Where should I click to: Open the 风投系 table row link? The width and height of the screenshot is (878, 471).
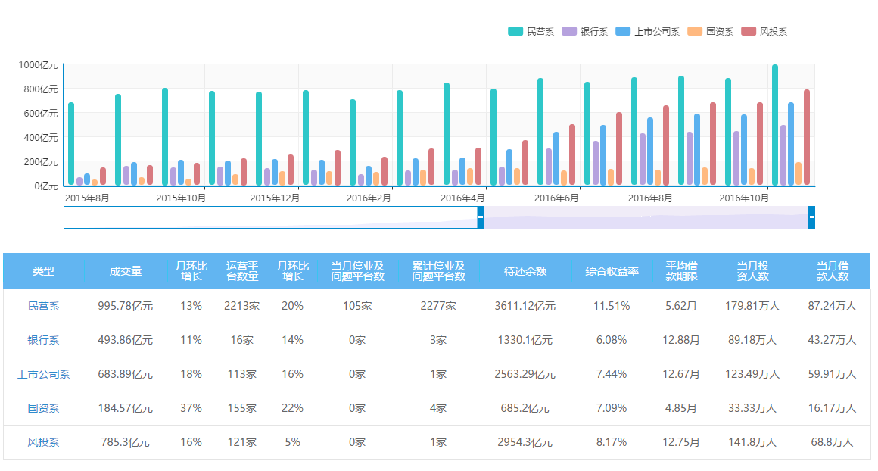43,442
